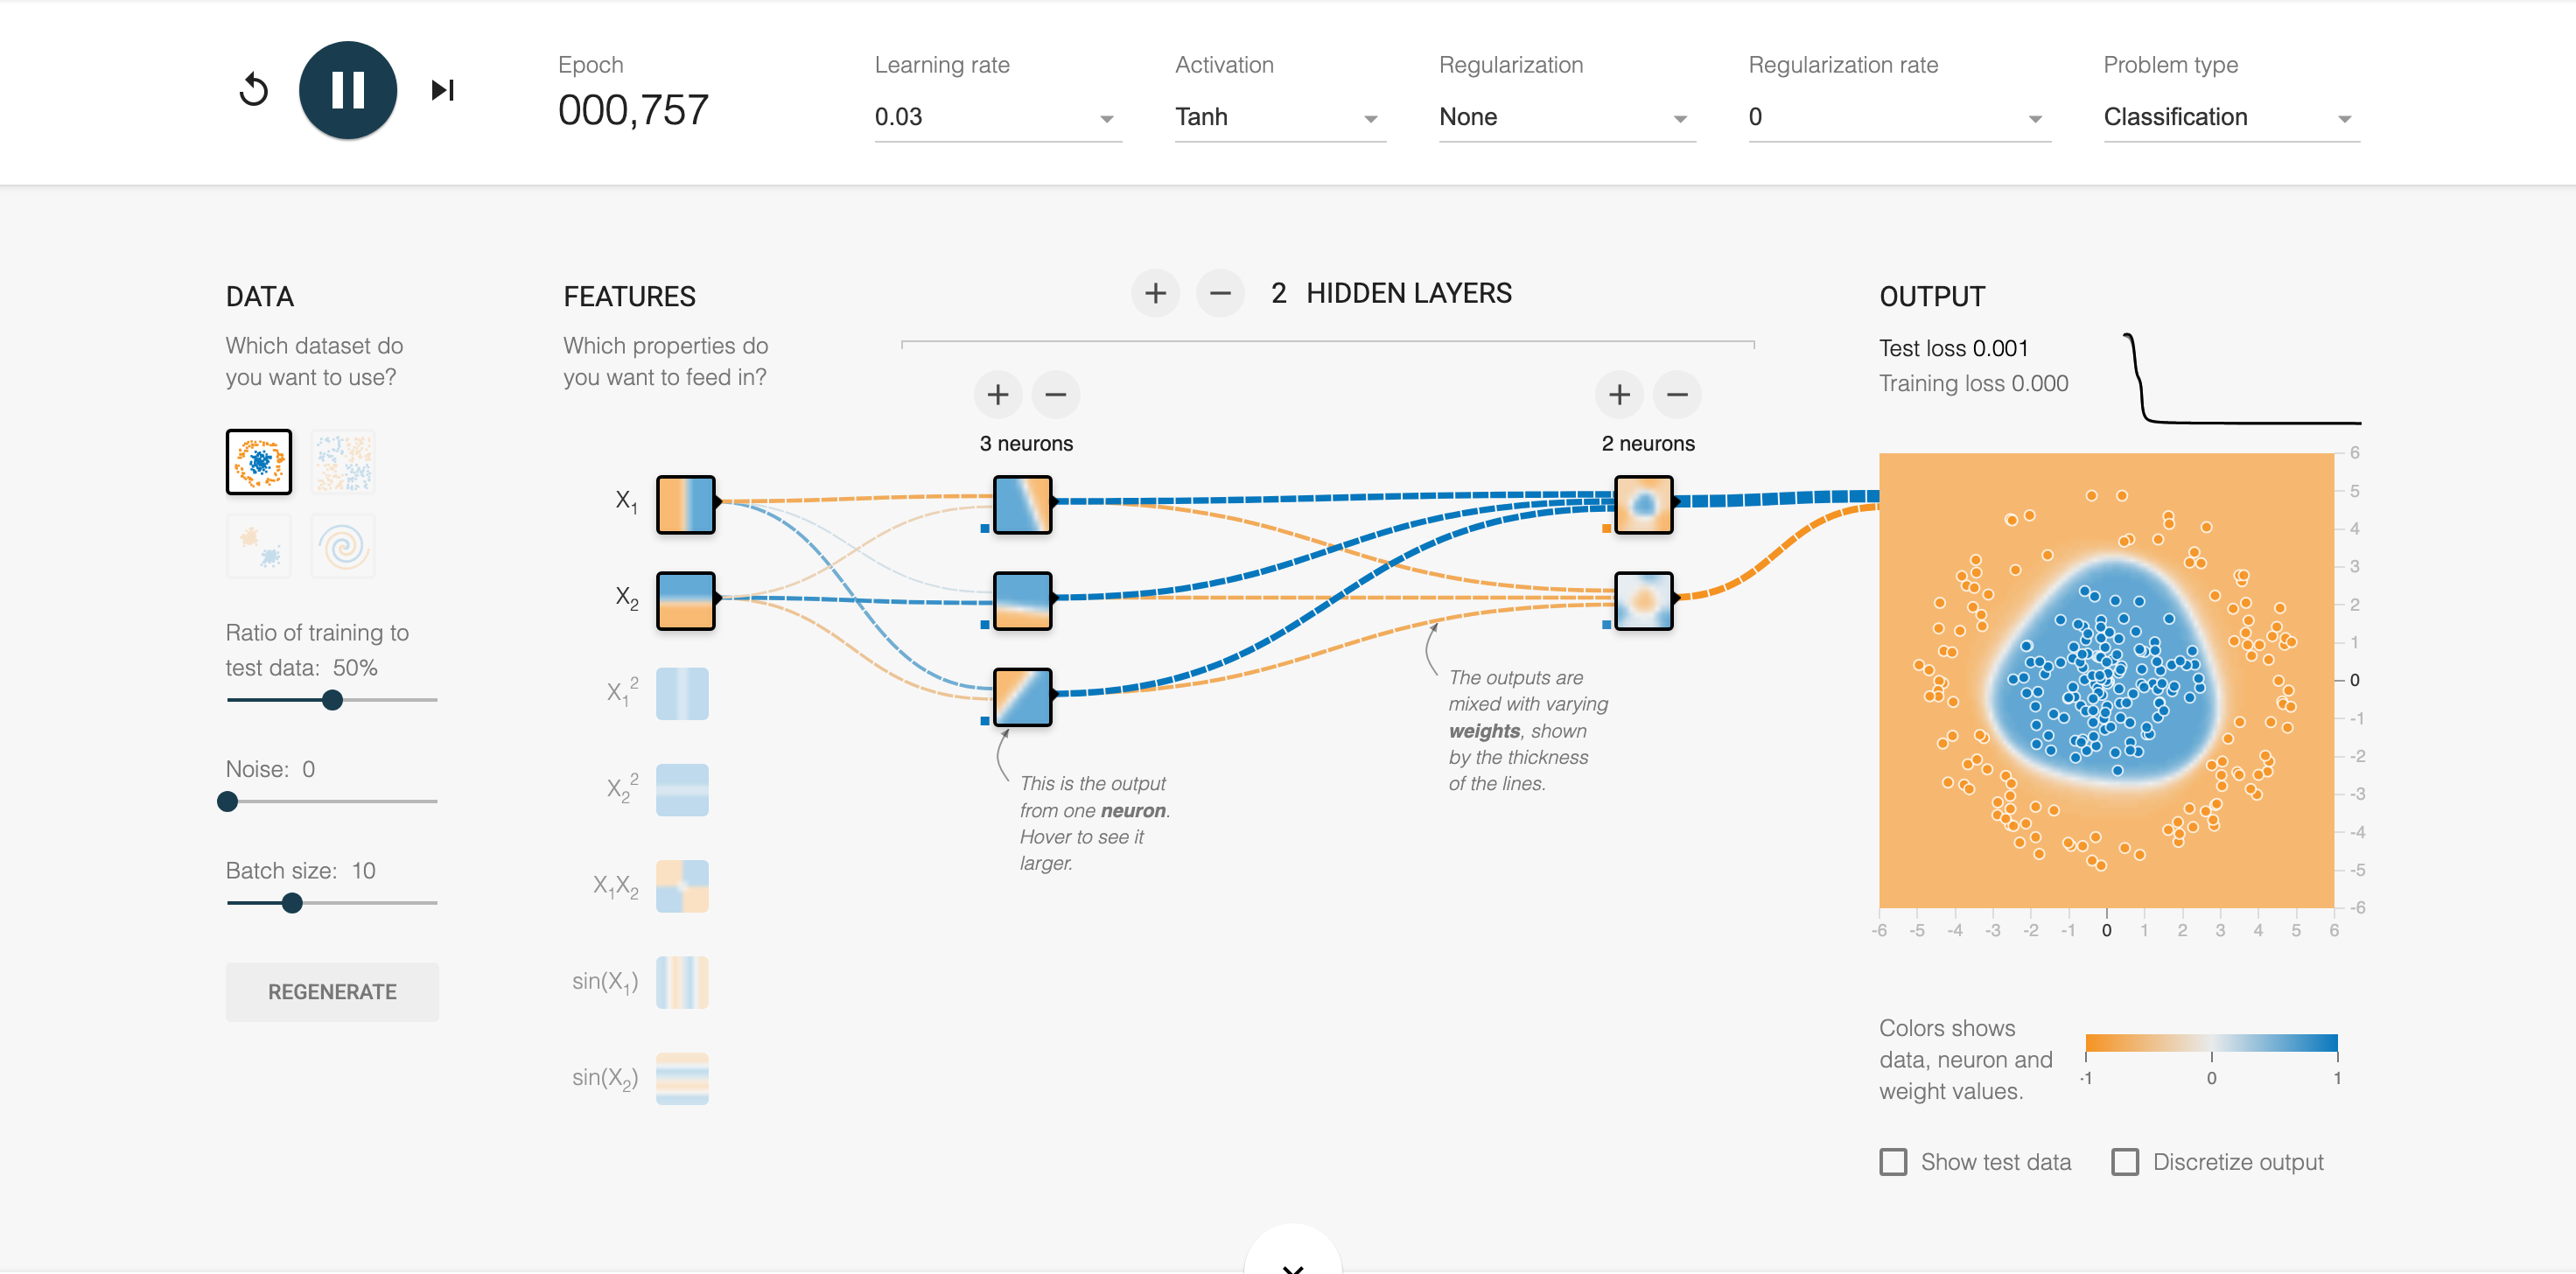Select the spiral dataset thumbnail

pyautogui.click(x=343, y=546)
